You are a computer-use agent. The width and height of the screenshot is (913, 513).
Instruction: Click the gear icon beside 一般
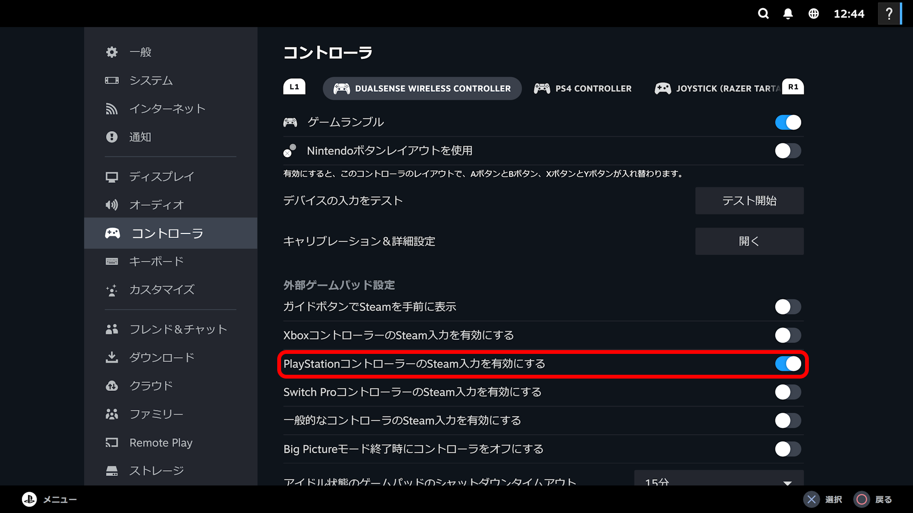click(x=112, y=52)
